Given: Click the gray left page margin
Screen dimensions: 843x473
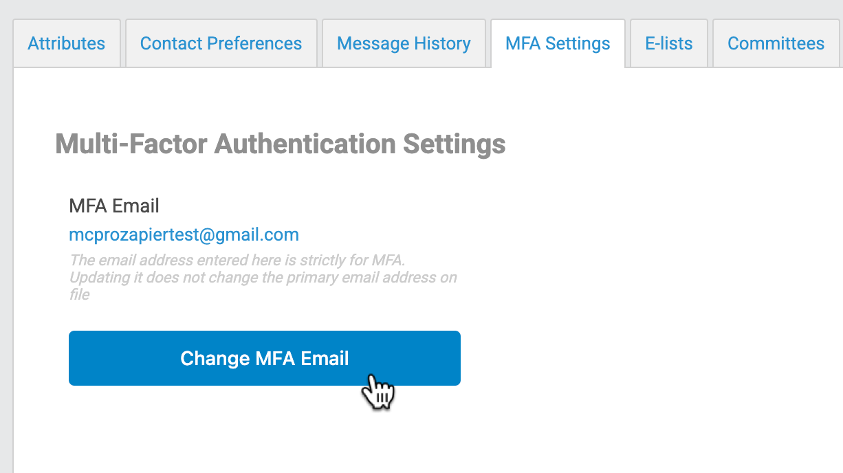Looking at the screenshot, I should [6, 275].
